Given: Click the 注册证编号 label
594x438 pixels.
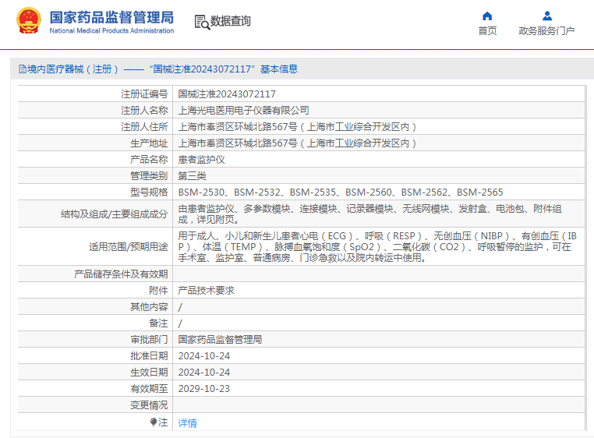Looking at the screenshot, I should click(x=144, y=94).
